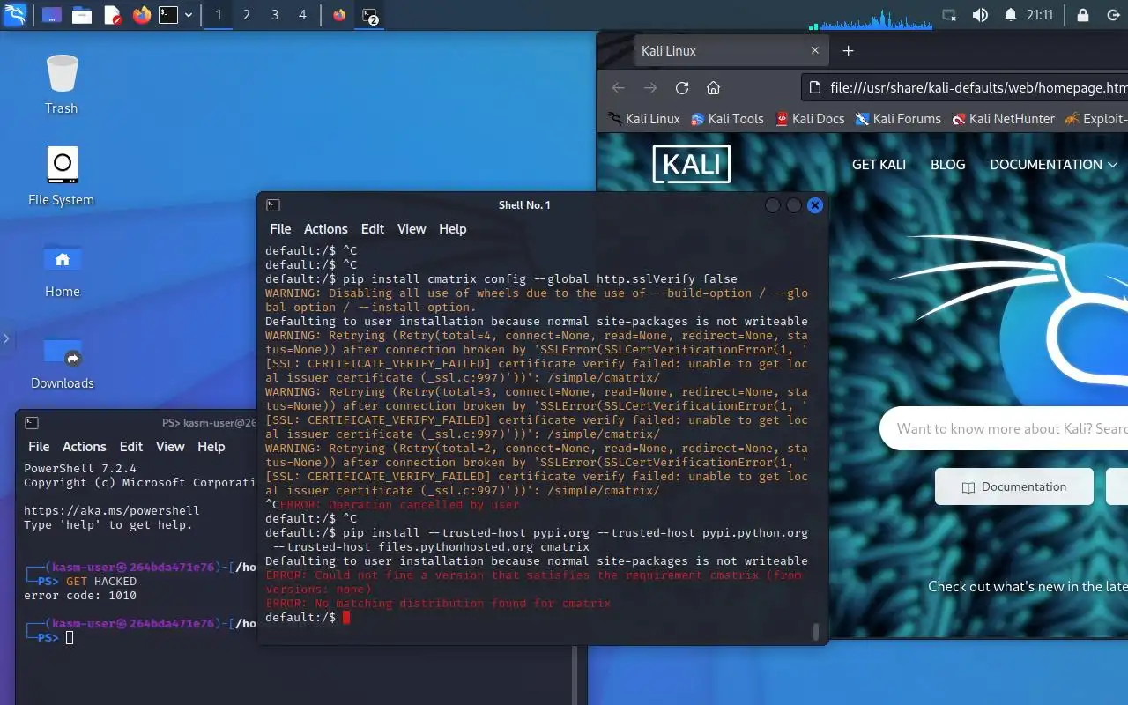
Task: Click the browser back arrow
Action: click(x=619, y=87)
